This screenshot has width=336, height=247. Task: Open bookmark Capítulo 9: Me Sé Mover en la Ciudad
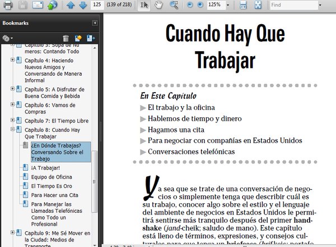(x=57, y=239)
